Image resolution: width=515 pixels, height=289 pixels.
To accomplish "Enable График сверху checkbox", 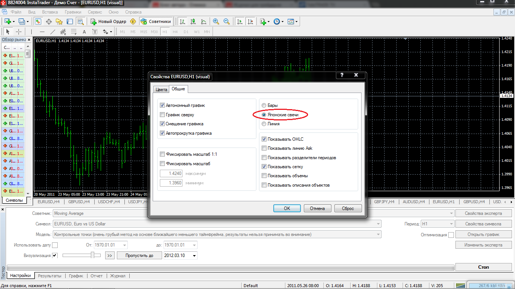I will tap(162, 115).
